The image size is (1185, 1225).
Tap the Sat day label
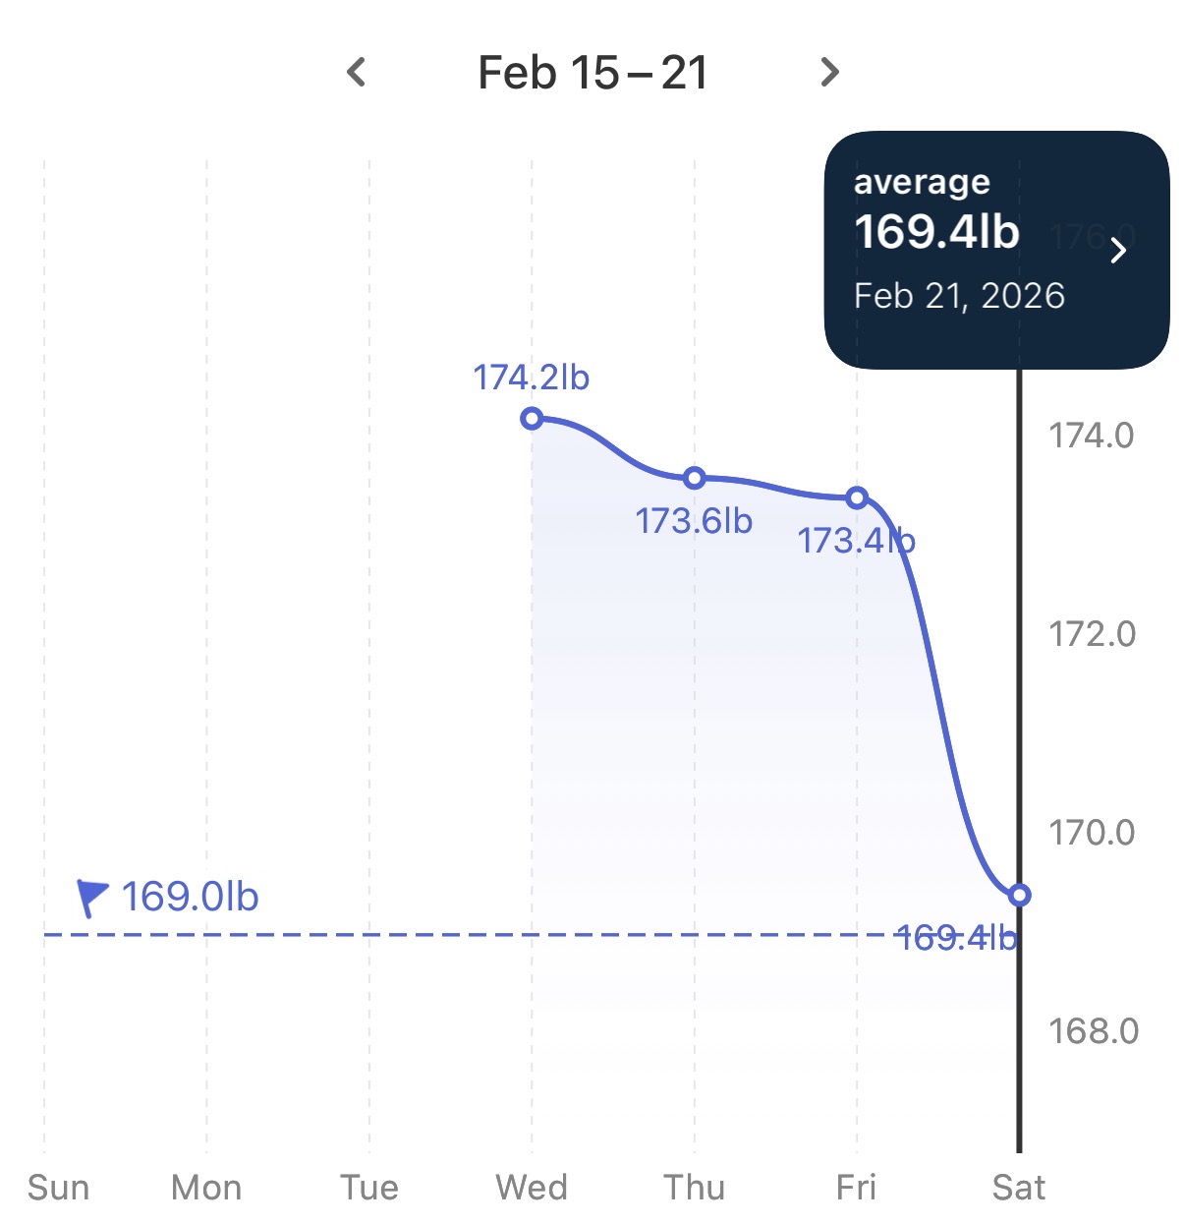tap(1019, 1188)
